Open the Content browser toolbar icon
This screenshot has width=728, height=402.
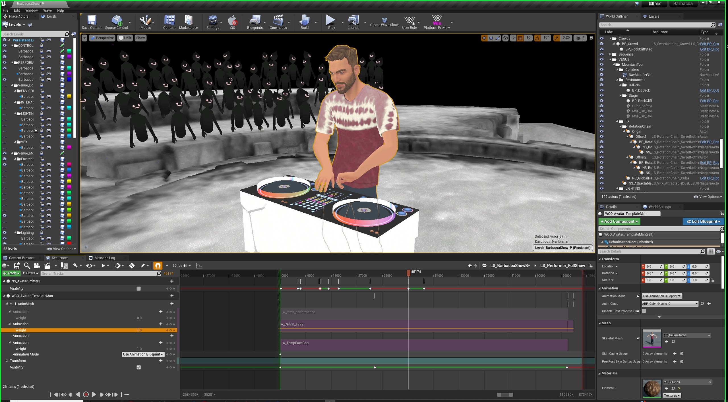[x=169, y=22]
